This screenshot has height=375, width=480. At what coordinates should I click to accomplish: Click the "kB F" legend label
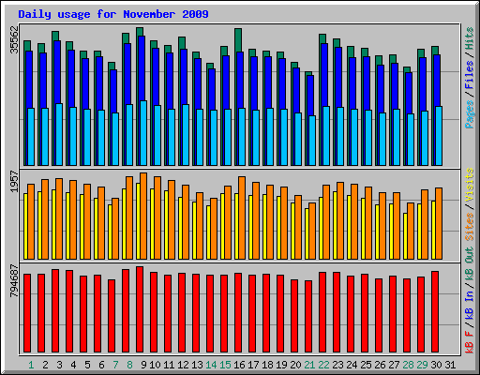(x=470, y=341)
